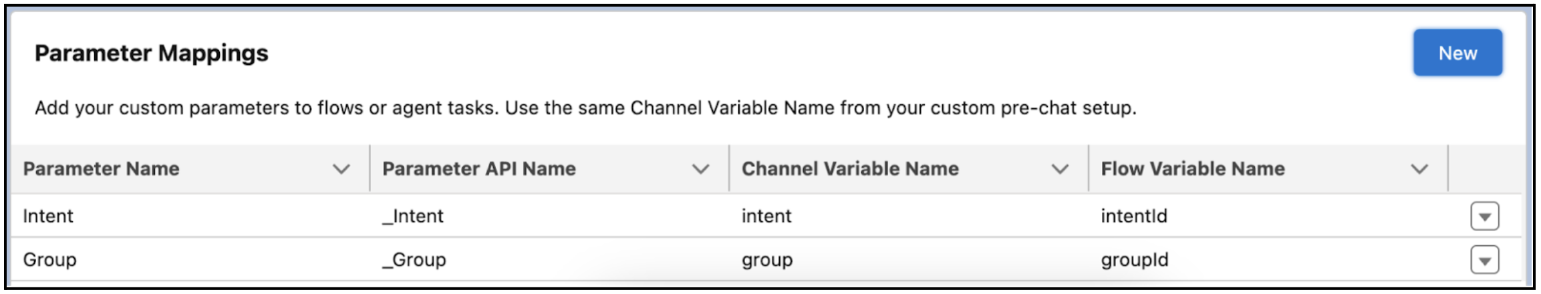Click the New parameter mapping button
The image size is (1541, 294).
(1457, 53)
